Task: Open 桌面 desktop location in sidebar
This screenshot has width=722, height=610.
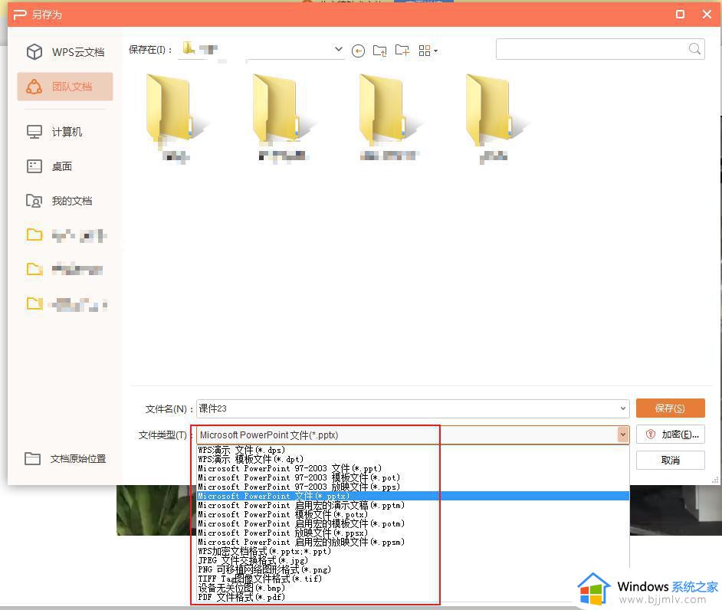Action: [49, 166]
